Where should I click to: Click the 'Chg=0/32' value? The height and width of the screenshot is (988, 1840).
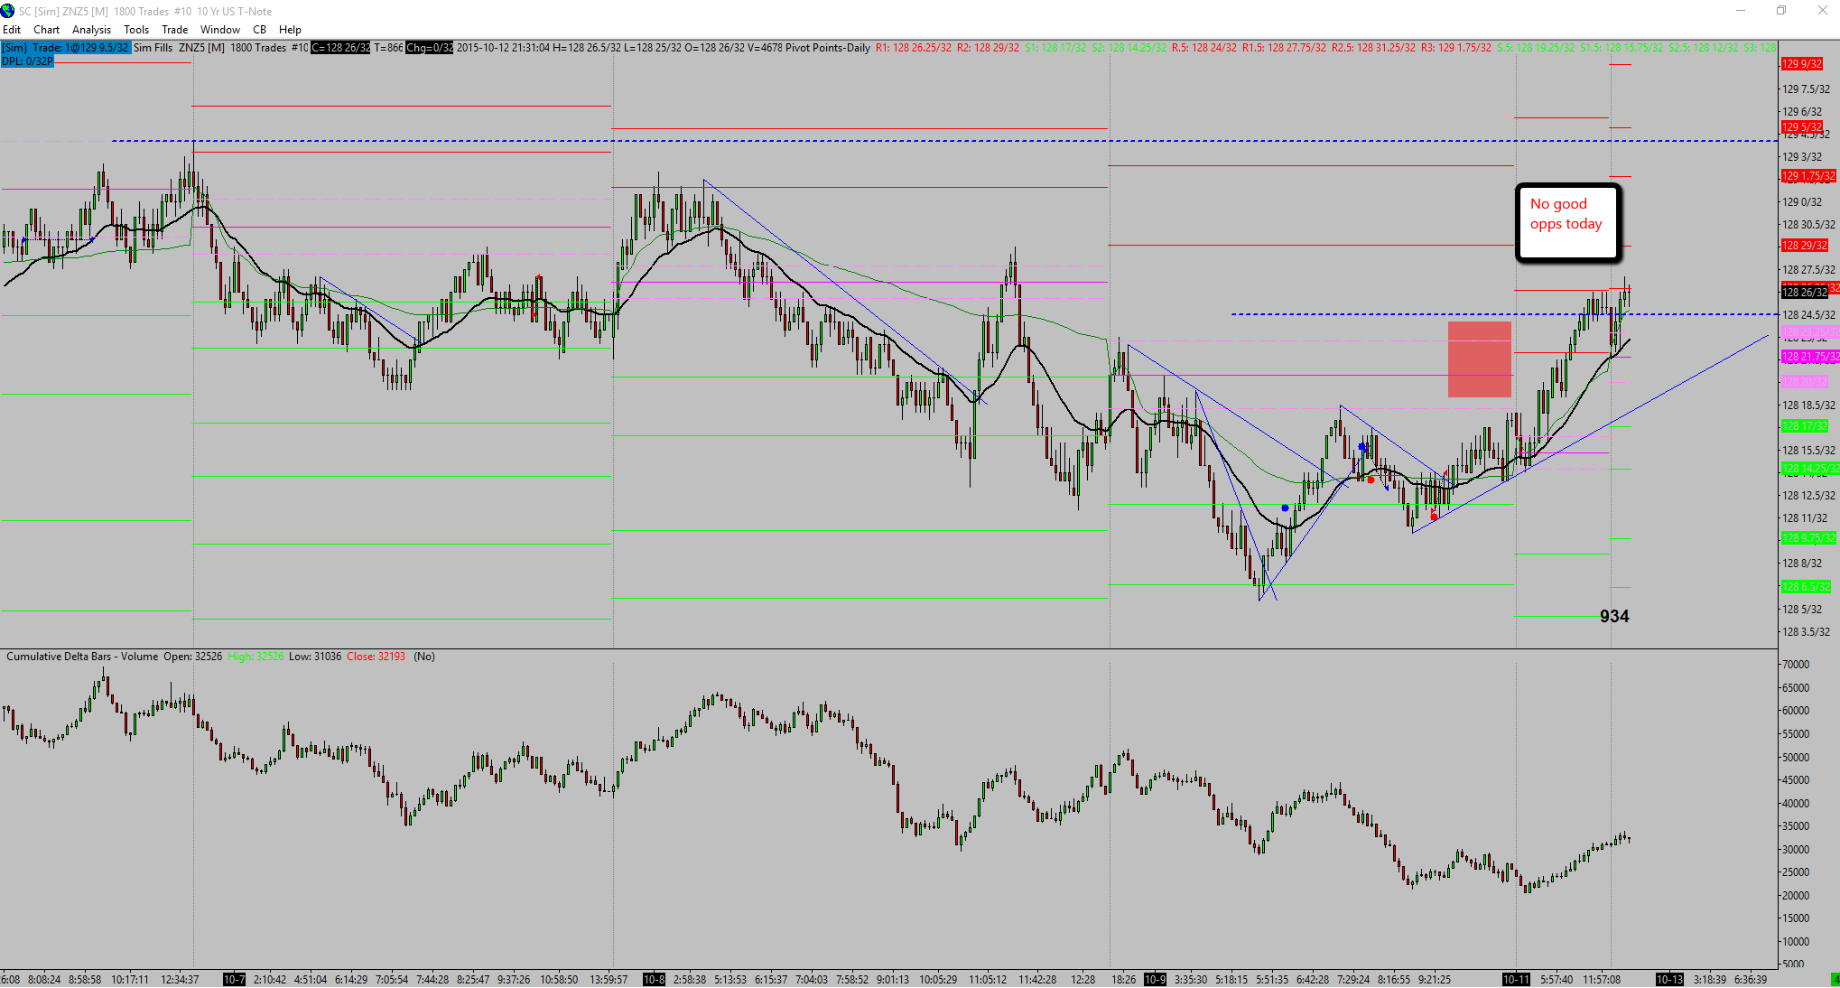pos(430,48)
